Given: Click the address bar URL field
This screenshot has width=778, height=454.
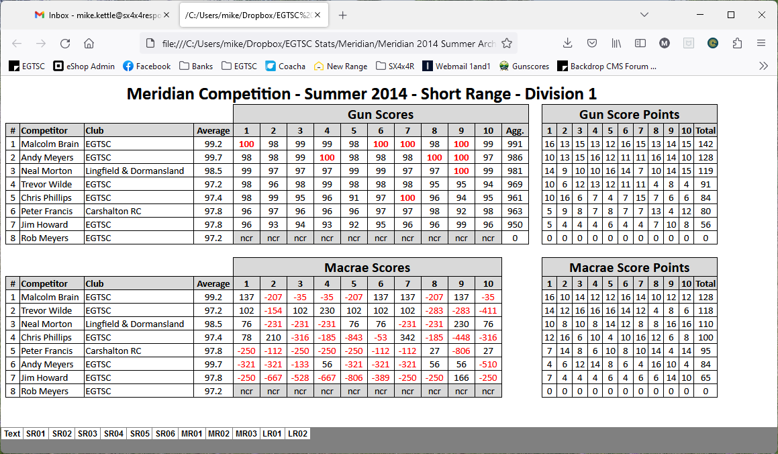Looking at the screenshot, I should pos(328,44).
